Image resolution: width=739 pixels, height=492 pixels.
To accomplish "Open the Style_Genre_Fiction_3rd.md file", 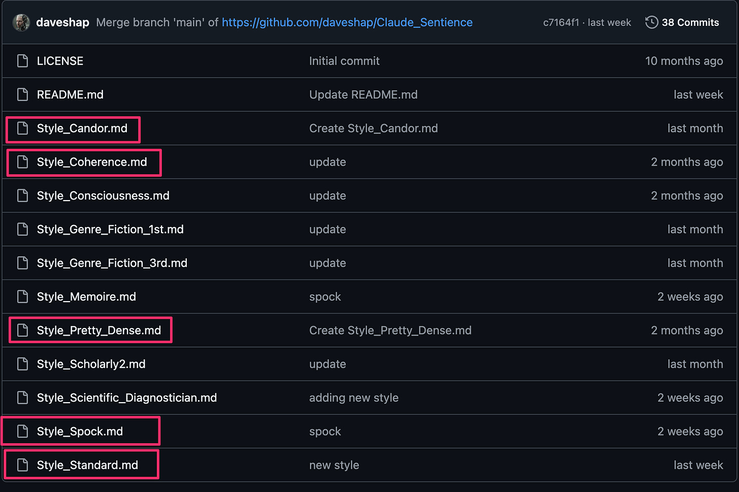I will [112, 263].
